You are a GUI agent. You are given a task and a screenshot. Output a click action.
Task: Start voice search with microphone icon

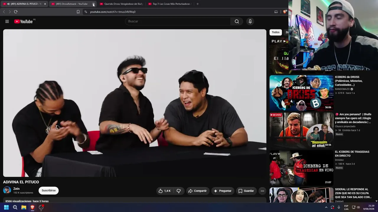pyautogui.click(x=250, y=21)
